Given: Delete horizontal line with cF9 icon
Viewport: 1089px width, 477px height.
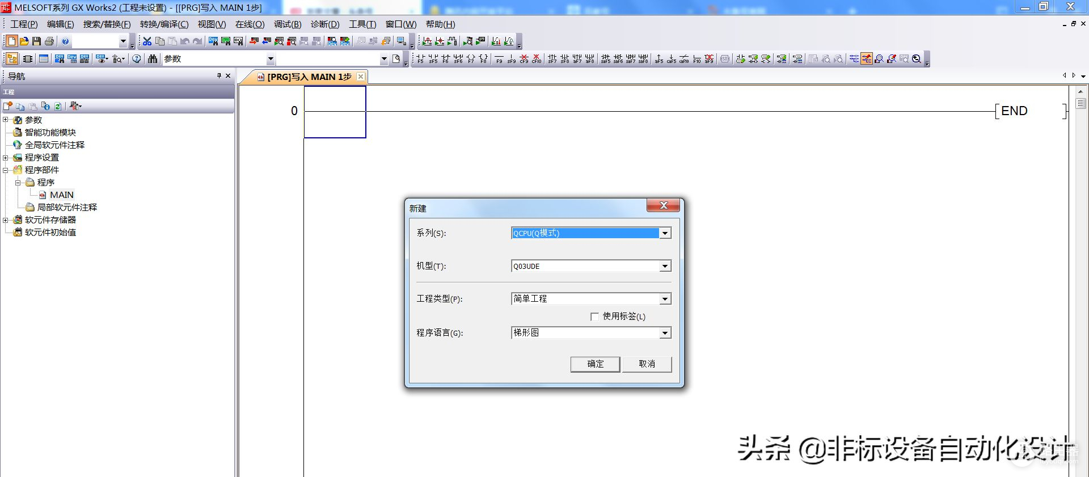Looking at the screenshot, I should coord(524,58).
